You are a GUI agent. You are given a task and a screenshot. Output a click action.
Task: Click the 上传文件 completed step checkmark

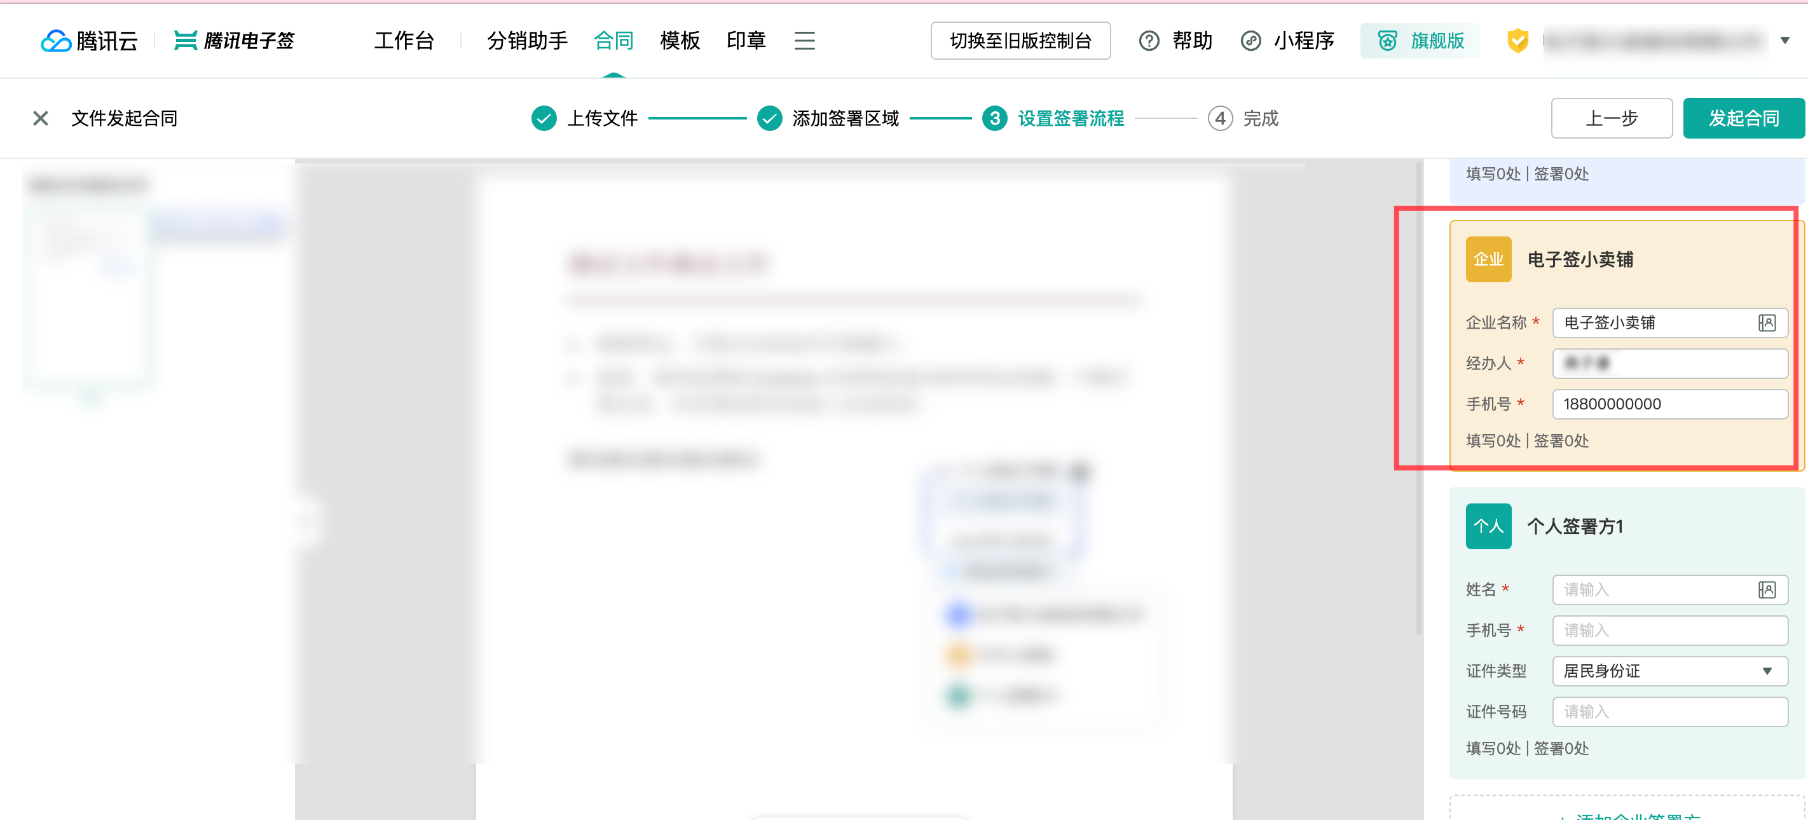[x=544, y=118]
